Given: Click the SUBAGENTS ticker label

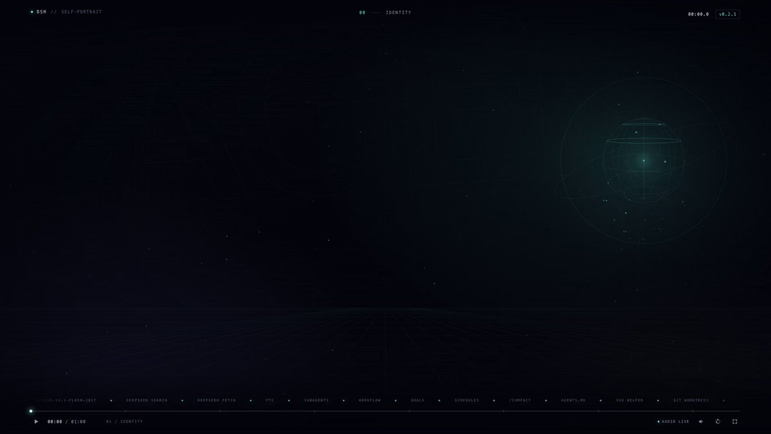Looking at the screenshot, I should [x=316, y=401].
